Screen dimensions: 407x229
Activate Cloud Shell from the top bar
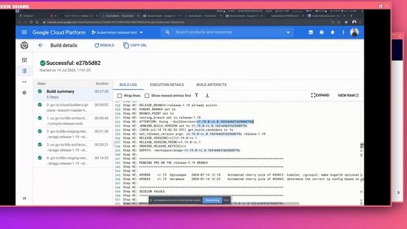(311, 32)
